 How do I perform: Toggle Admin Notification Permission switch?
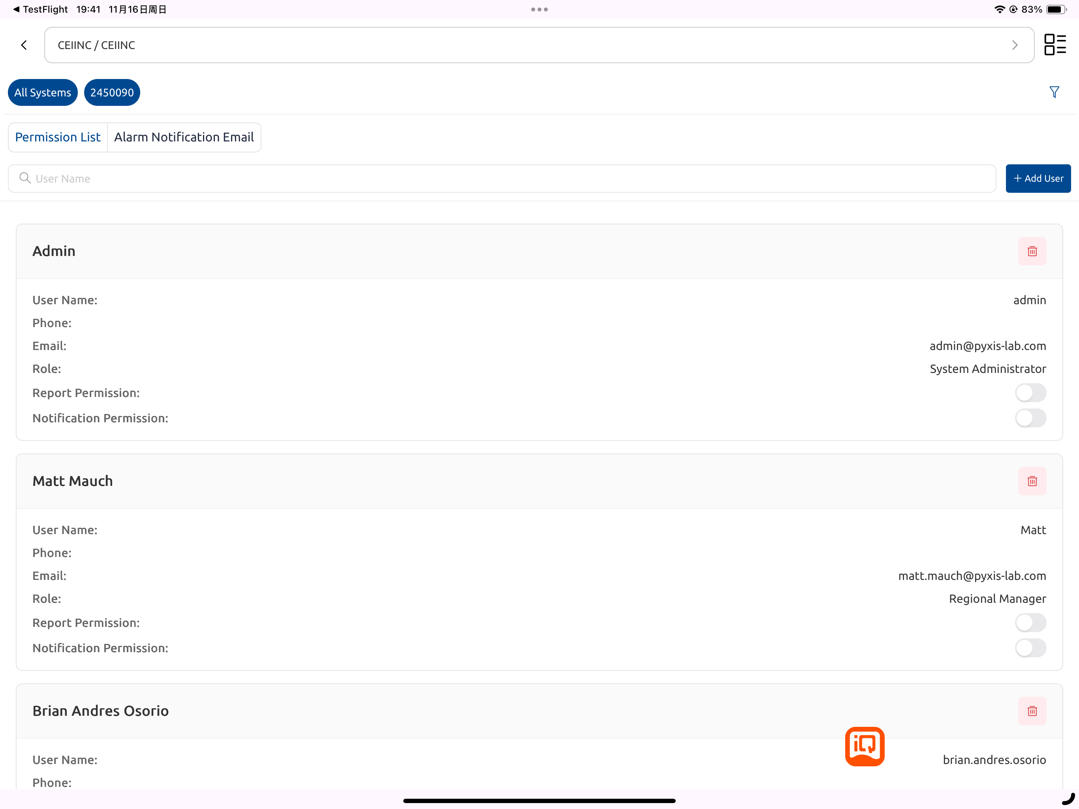point(1030,418)
